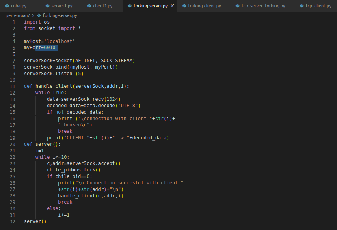337x230 pixels.
Task: Click the 'i+=1' line
Action: pos(64,215)
